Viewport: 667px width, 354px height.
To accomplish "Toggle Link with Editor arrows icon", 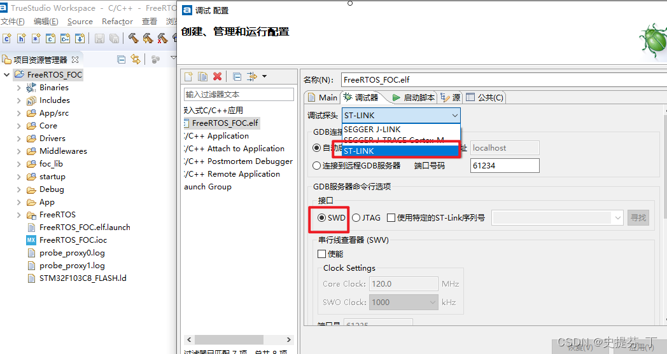I will (136, 59).
